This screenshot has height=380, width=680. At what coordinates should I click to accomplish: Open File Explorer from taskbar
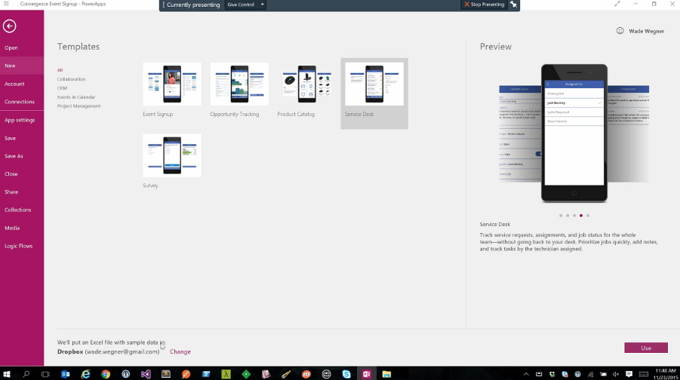386,374
